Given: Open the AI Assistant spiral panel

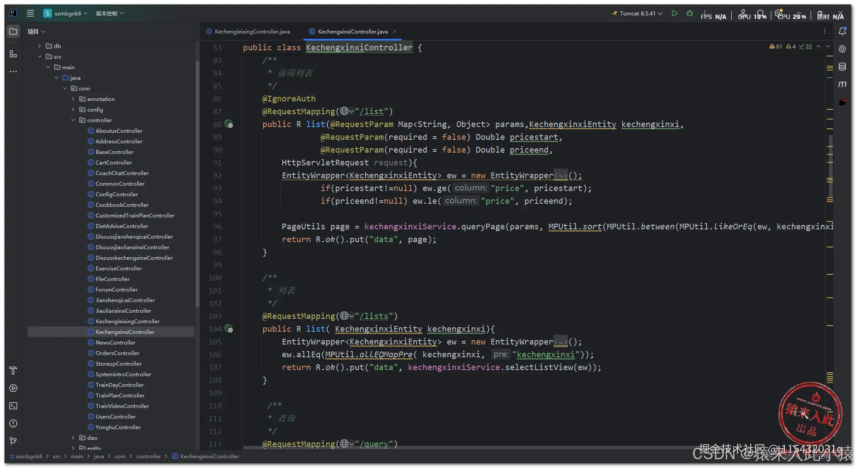Looking at the screenshot, I should 842,49.
